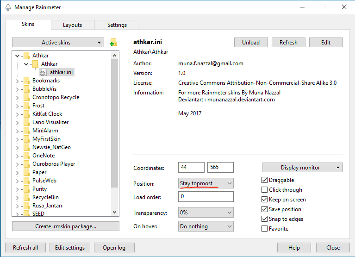Click the Refresh all button

click(25, 247)
